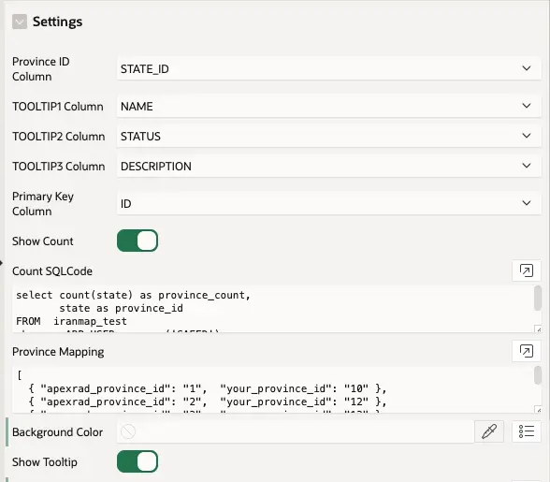Open TOOLTIP2 Column STATUS dropdown
Image resolution: width=550 pixels, height=482 pixels.
[328, 137]
